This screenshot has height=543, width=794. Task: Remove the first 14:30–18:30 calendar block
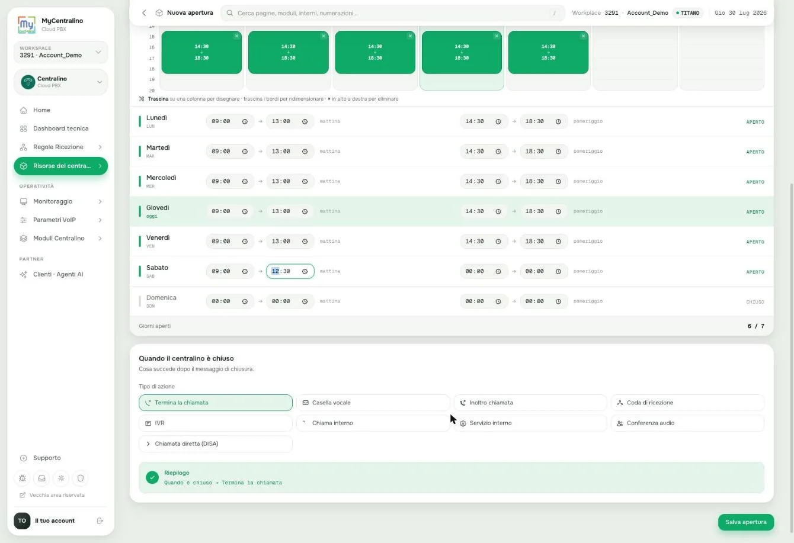click(236, 36)
